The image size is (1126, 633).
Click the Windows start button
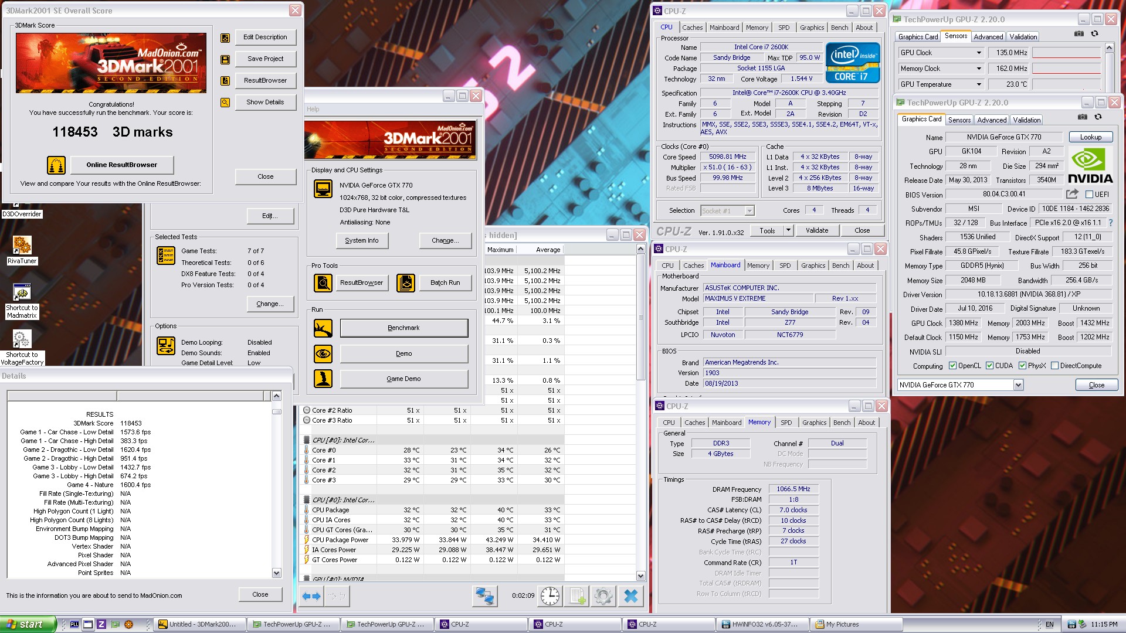point(28,624)
